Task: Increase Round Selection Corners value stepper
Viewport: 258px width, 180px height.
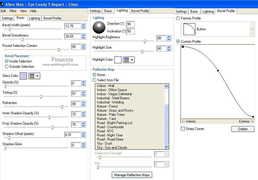Action: point(83,45)
